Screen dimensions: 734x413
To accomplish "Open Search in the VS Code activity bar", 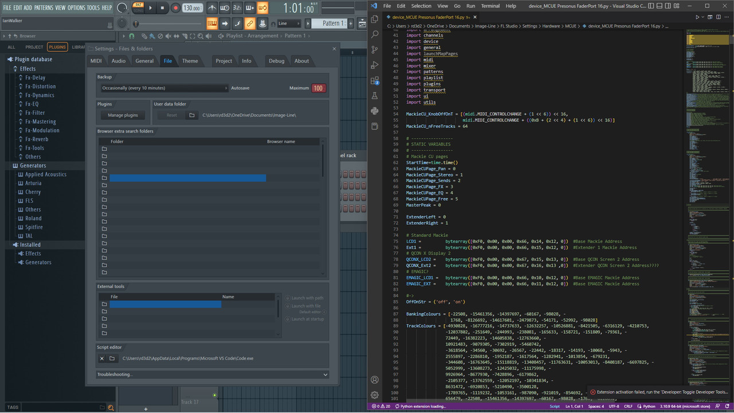I will tap(374, 34).
